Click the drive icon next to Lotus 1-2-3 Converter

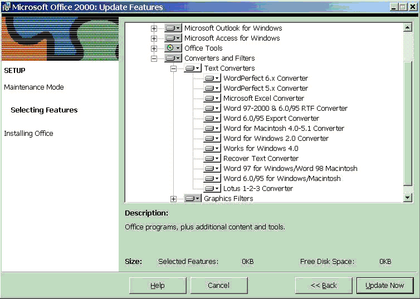click(212, 189)
